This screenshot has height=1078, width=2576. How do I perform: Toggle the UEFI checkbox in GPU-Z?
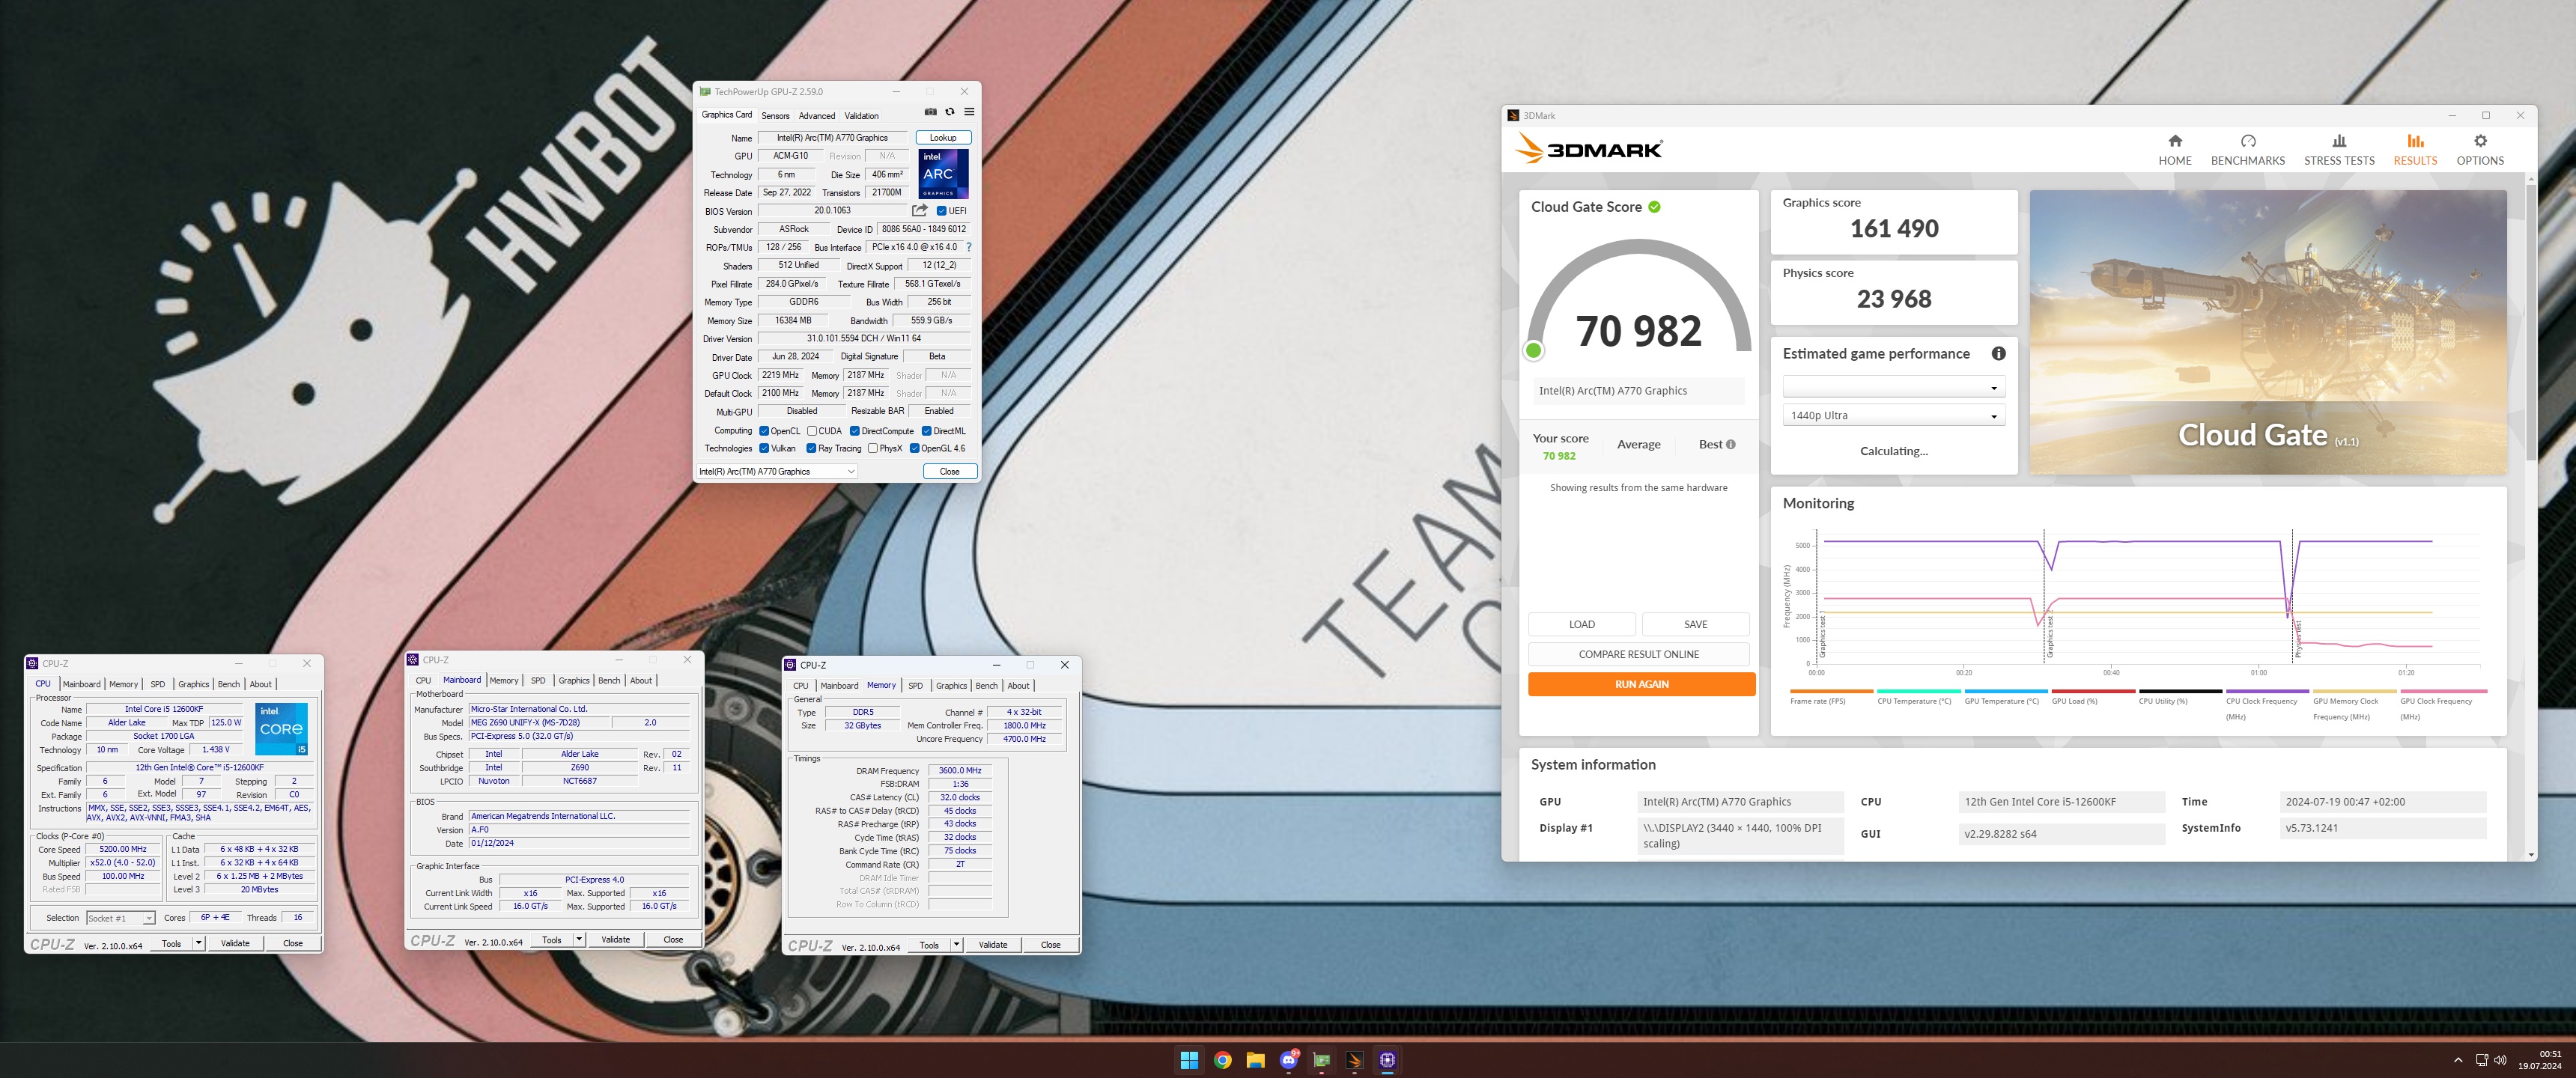coord(941,211)
